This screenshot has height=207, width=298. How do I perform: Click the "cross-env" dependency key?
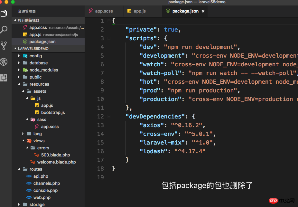159,134
